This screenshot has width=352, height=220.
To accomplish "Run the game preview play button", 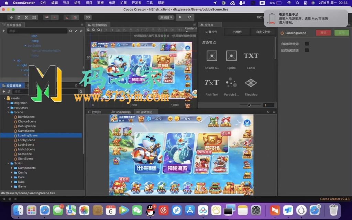I will (x=180, y=17).
